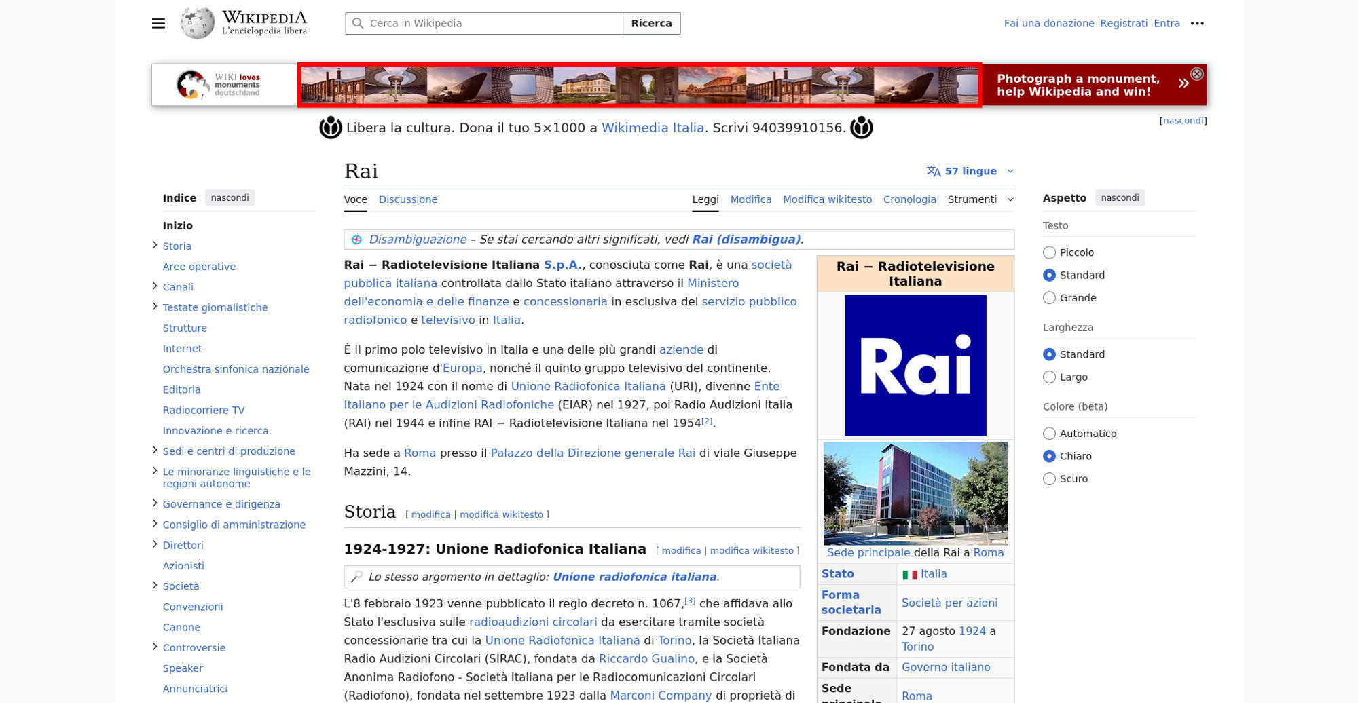The image size is (1358, 703).
Task: Hide the Aspetto panel
Action: 1120,198
